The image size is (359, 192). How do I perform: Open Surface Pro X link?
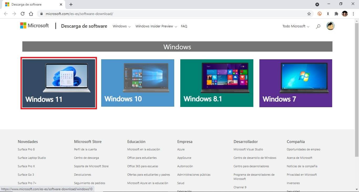coord(26,166)
